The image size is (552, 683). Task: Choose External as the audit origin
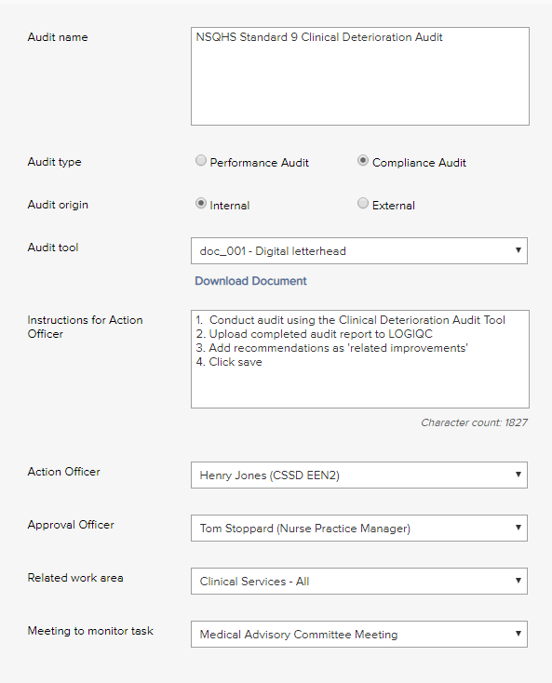tap(362, 204)
